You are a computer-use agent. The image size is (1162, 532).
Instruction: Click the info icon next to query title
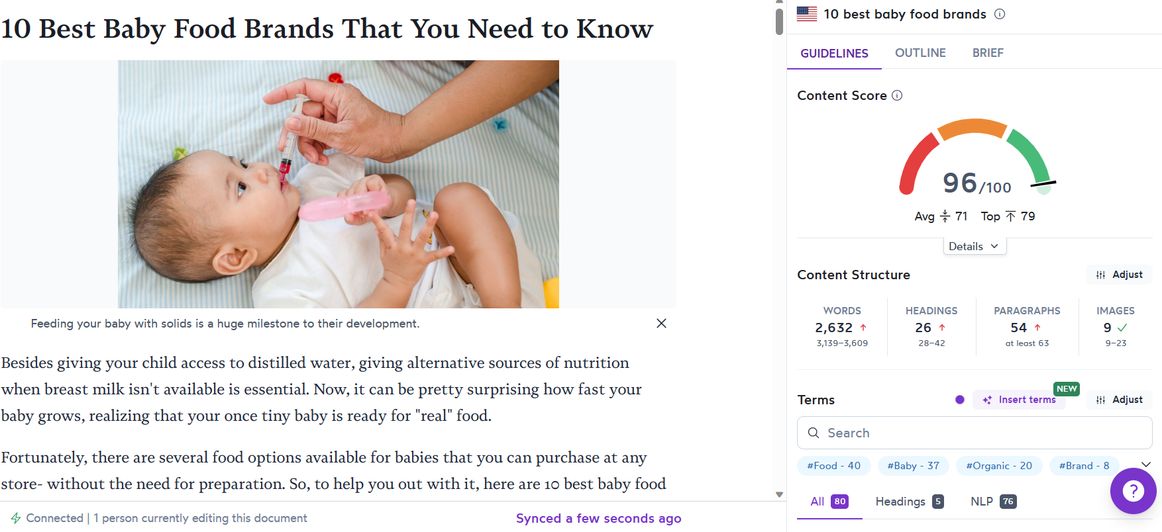(1000, 14)
